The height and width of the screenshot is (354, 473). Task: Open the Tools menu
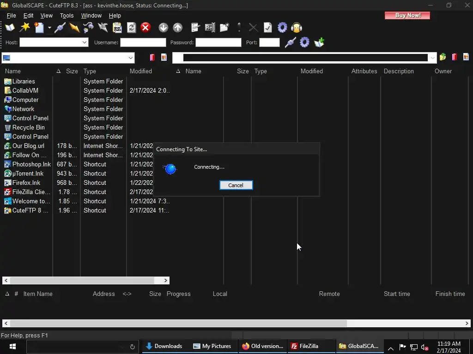tap(67, 16)
